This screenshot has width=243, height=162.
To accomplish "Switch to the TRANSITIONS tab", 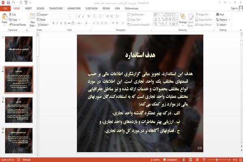I will [56, 9].
